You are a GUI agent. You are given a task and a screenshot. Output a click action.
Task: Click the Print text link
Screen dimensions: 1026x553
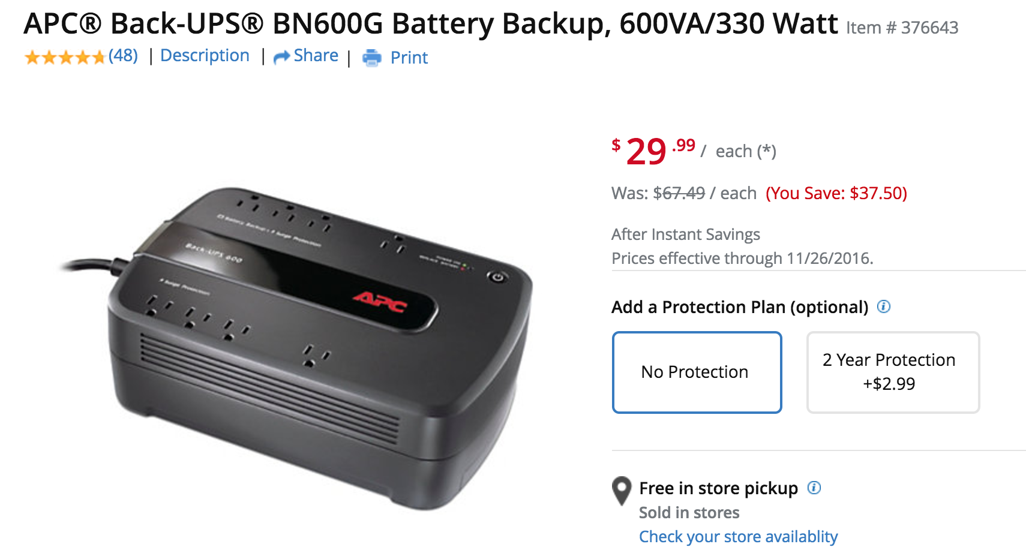409,58
